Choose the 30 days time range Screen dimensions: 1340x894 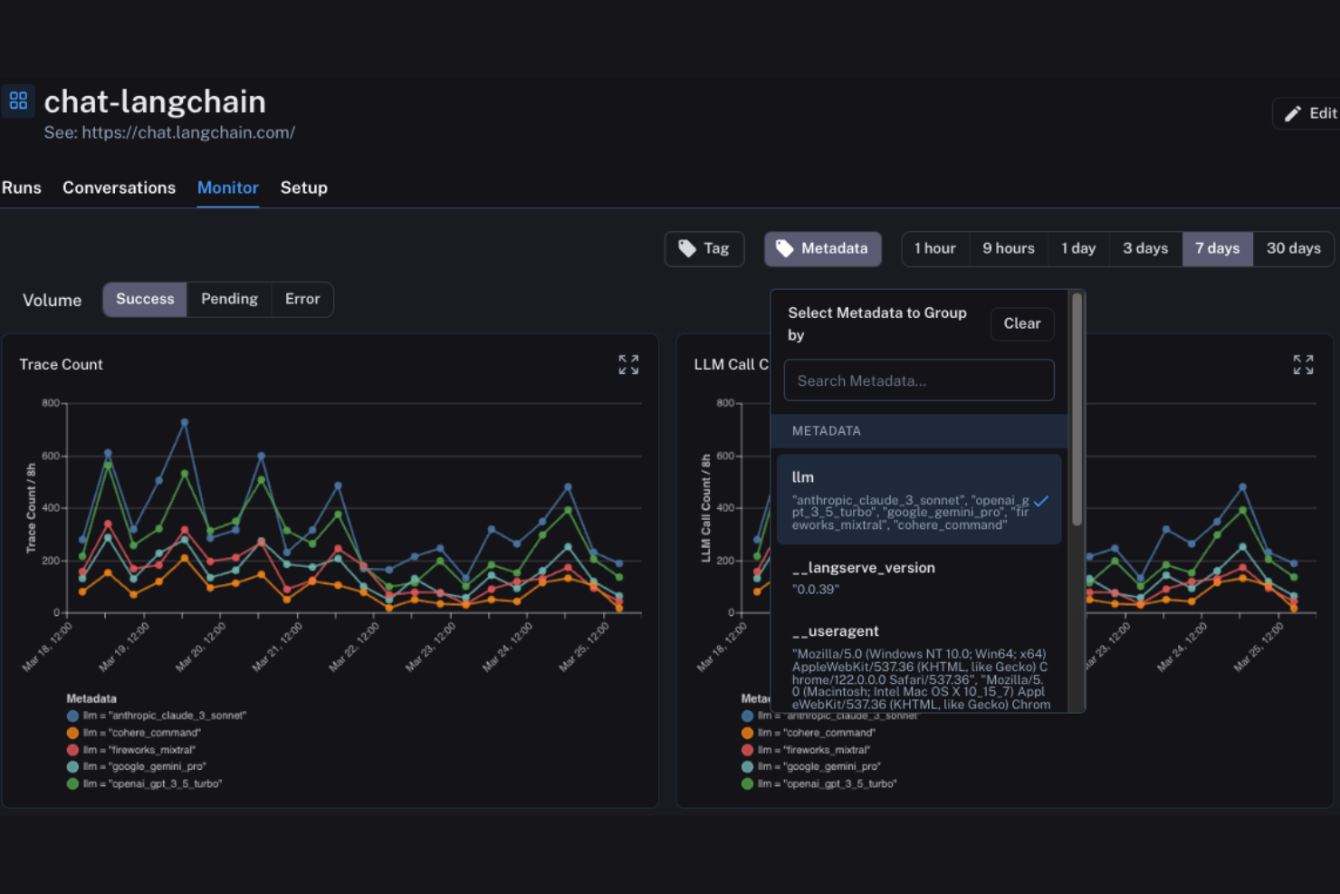[1293, 248]
